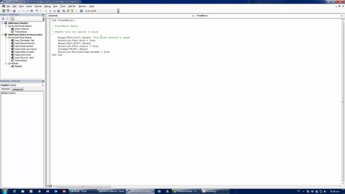Select Hoja4 (Undo your macro) tree item

[x=25, y=49]
